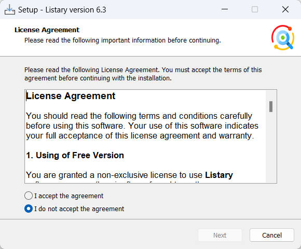301x249 pixels.
Task: Close the setup window with X
Action: (x=285, y=9)
